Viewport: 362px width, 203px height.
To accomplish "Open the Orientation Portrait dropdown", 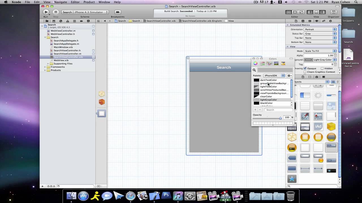I will point(320,29).
